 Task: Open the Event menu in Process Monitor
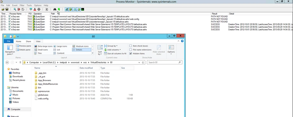click(x=15, y=5)
